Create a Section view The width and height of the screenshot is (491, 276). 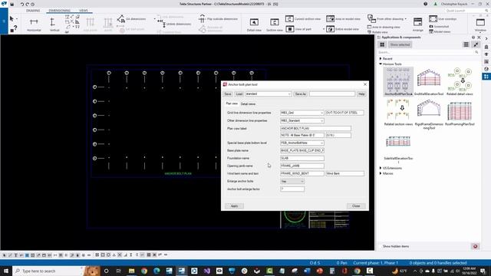[x=275, y=25]
